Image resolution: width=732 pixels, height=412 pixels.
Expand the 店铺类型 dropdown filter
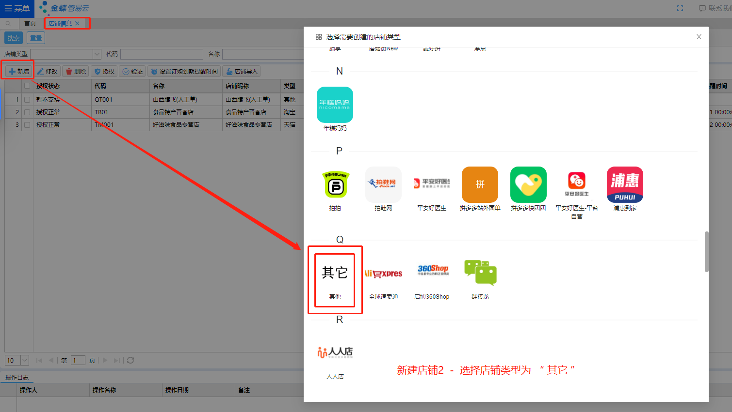coord(97,54)
